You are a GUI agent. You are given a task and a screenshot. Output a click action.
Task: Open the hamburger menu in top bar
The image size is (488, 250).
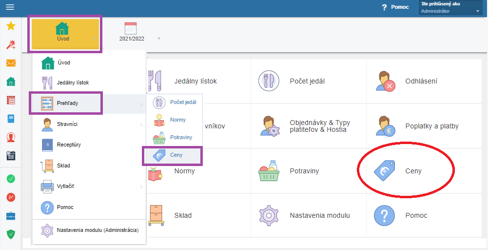click(10, 7)
